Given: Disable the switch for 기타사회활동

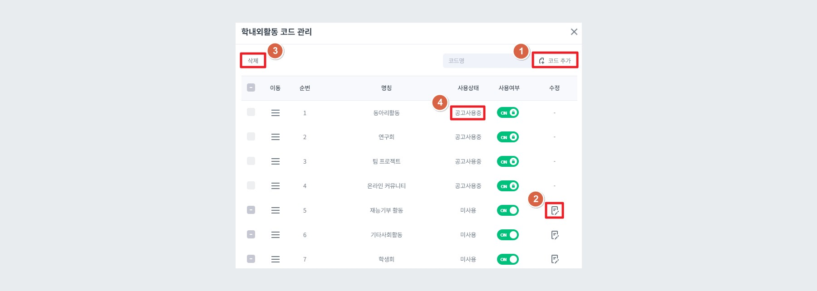Looking at the screenshot, I should (507, 234).
